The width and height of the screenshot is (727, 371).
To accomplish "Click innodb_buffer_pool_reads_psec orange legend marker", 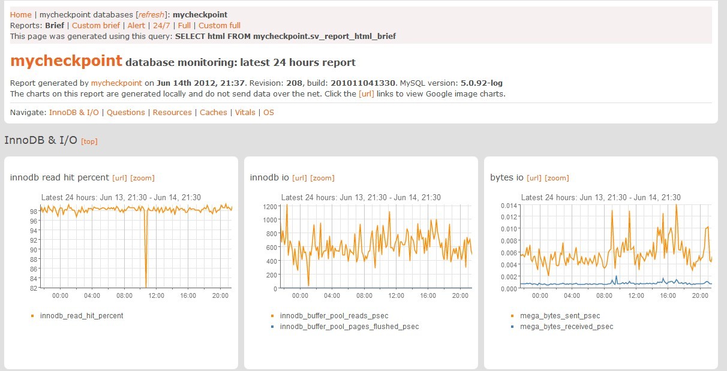I will pyautogui.click(x=272, y=316).
